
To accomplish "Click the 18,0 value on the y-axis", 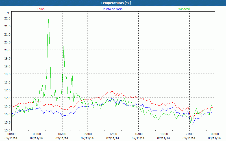I will 7,82.
